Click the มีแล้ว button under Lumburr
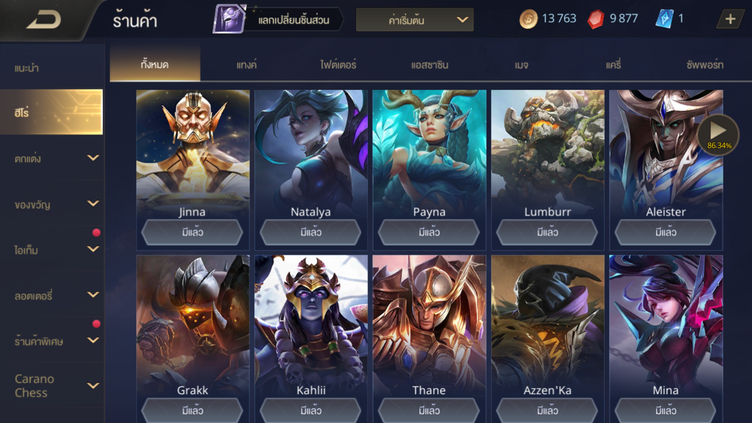752x423 pixels. tap(548, 232)
